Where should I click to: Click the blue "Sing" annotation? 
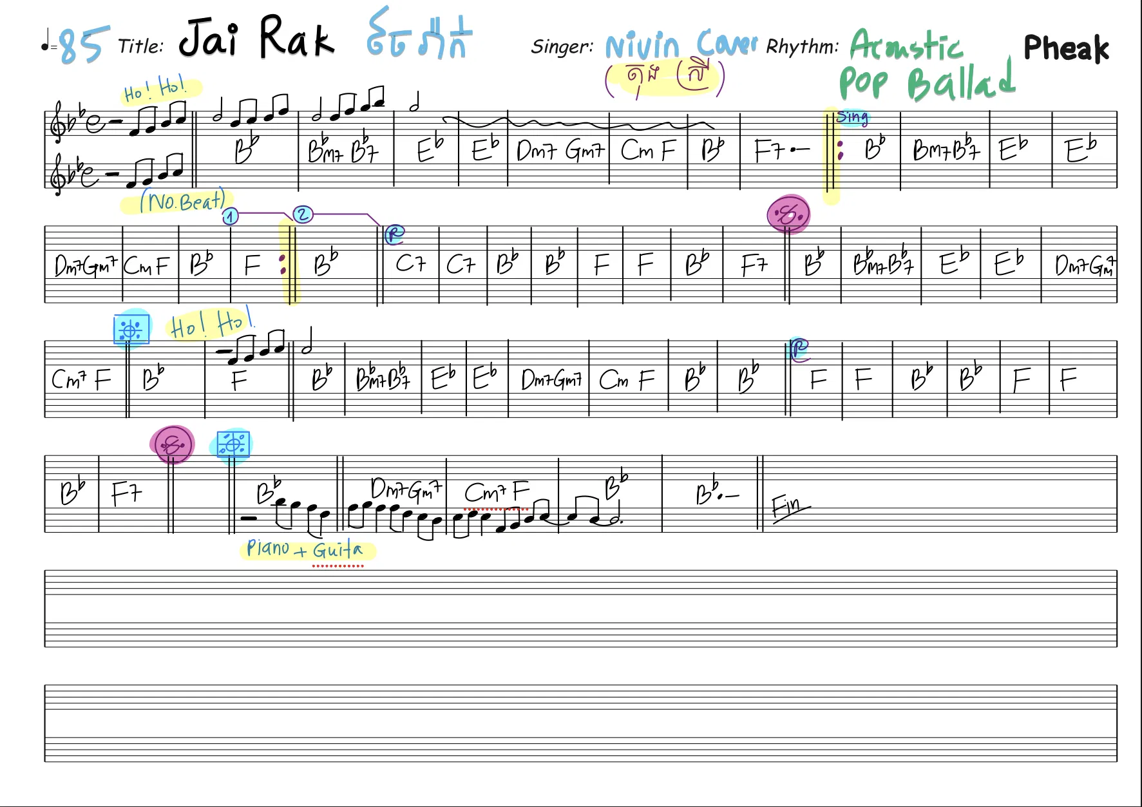(852, 117)
